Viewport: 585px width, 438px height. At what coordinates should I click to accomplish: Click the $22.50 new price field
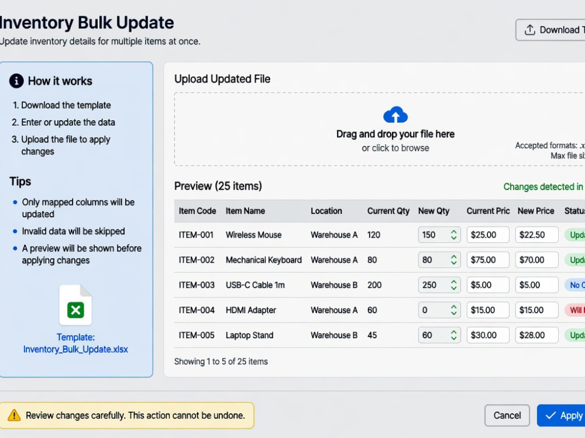(x=537, y=235)
